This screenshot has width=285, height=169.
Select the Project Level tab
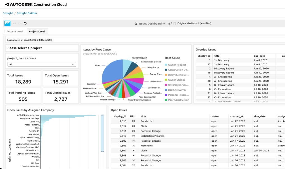pos(37,31)
